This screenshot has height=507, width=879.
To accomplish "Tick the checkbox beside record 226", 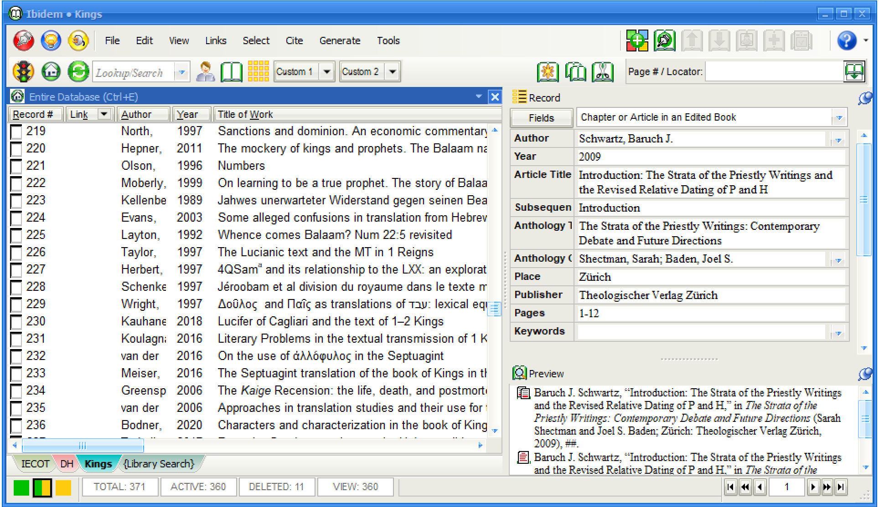I will coord(16,253).
